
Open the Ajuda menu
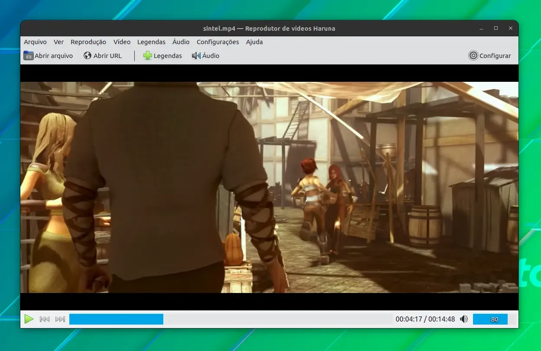coord(254,42)
